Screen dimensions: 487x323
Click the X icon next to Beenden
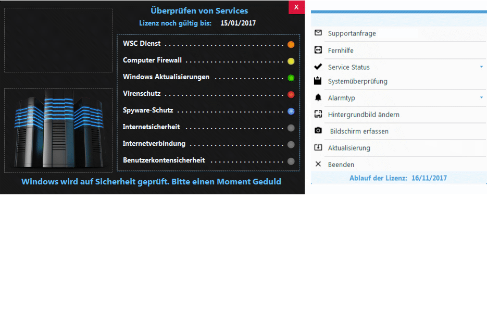click(318, 164)
